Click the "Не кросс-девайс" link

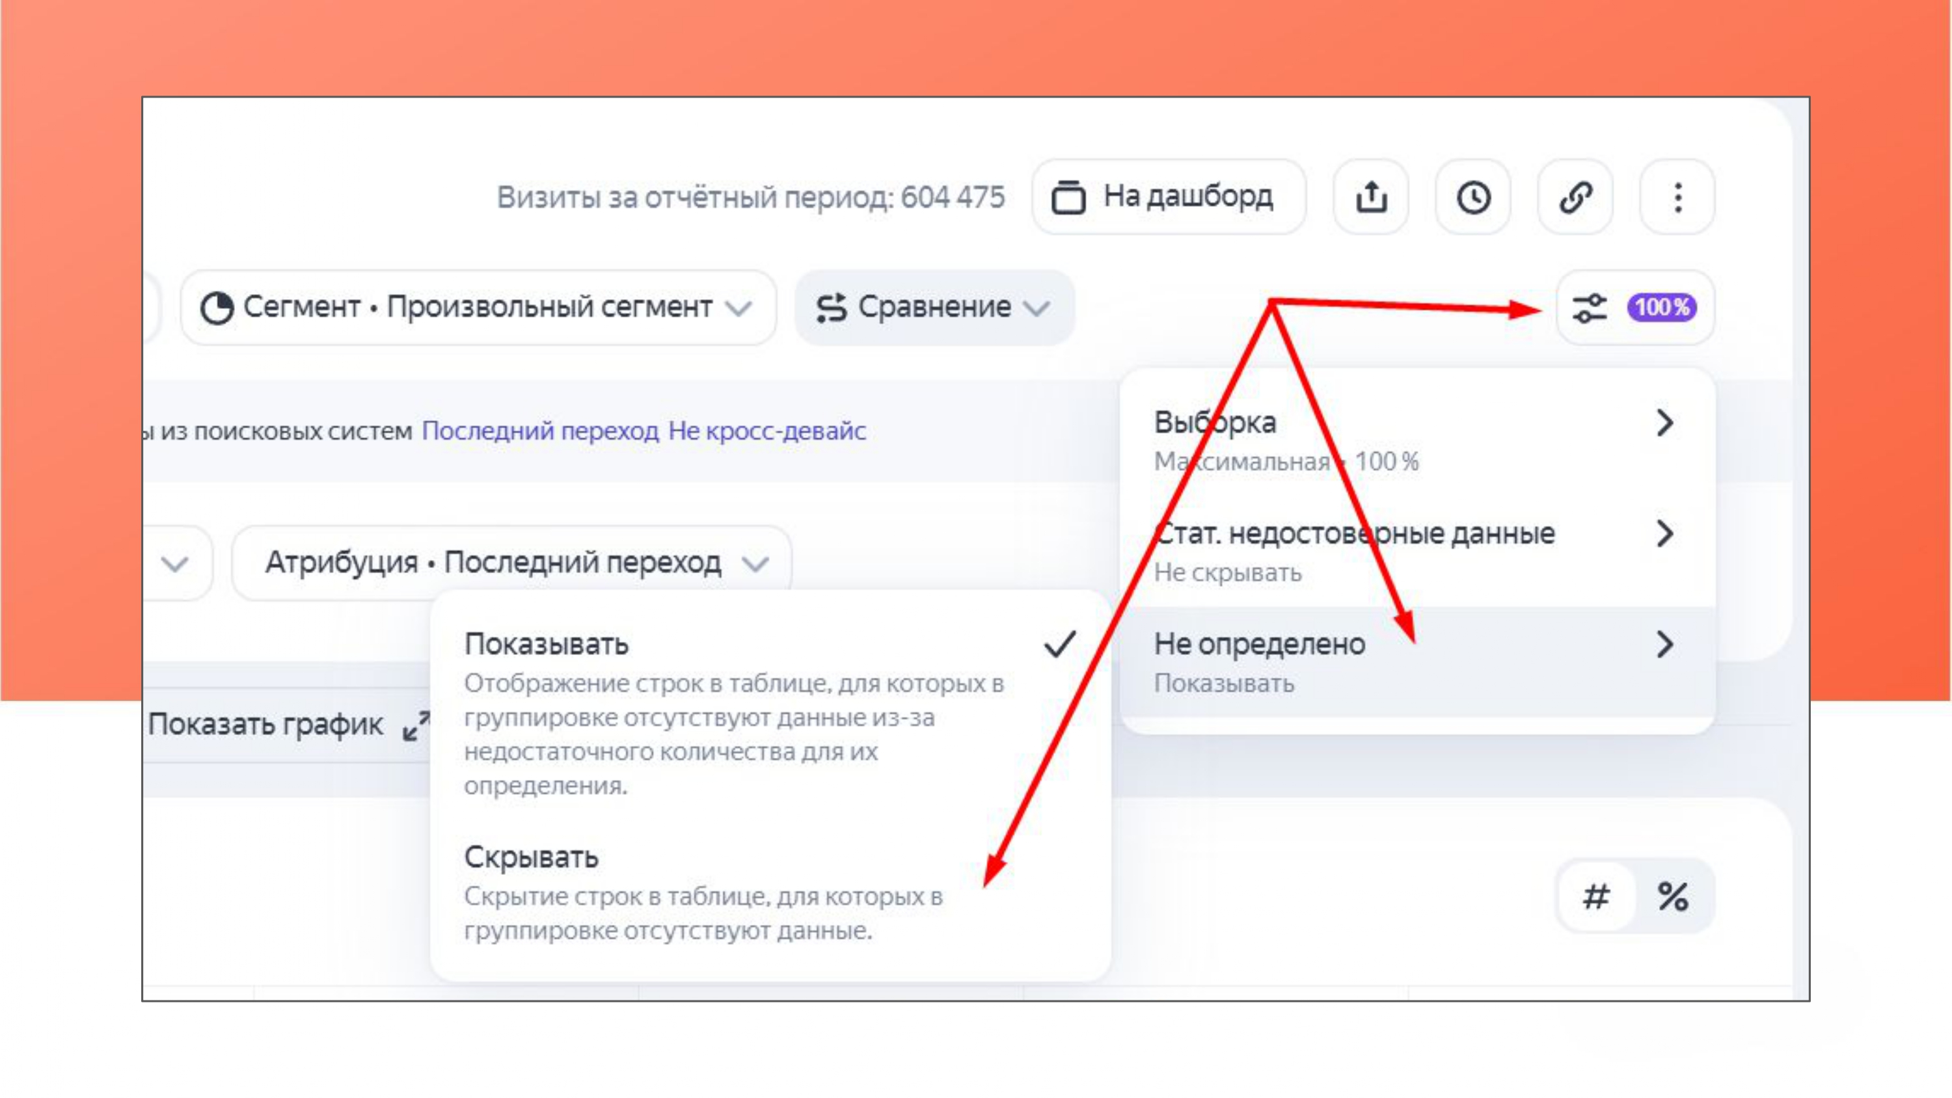767,431
